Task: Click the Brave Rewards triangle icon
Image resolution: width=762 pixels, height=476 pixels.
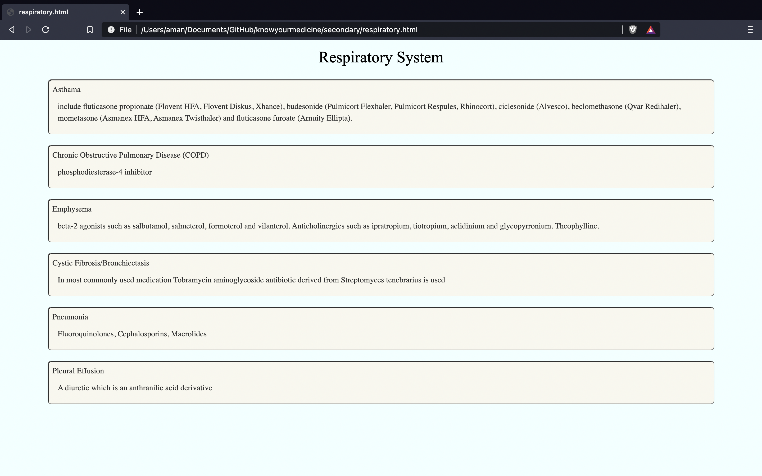Action: [651, 30]
